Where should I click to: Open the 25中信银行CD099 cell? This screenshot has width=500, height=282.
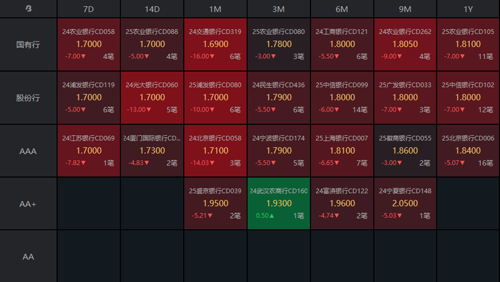[342, 97]
